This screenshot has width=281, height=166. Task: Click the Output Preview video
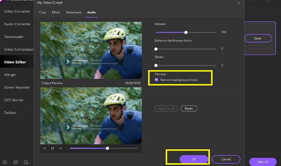point(91,116)
